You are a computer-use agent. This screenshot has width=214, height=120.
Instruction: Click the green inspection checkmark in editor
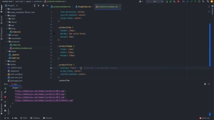pyautogui.click(x=209, y=12)
